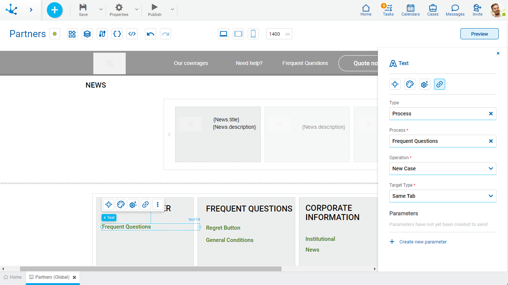The width and height of the screenshot is (508, 285).
Task: Click the undo arrow
Action: (x=151, y=34)
